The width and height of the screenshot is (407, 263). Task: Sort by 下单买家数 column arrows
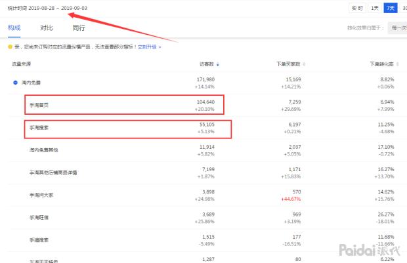pos(303,64)
